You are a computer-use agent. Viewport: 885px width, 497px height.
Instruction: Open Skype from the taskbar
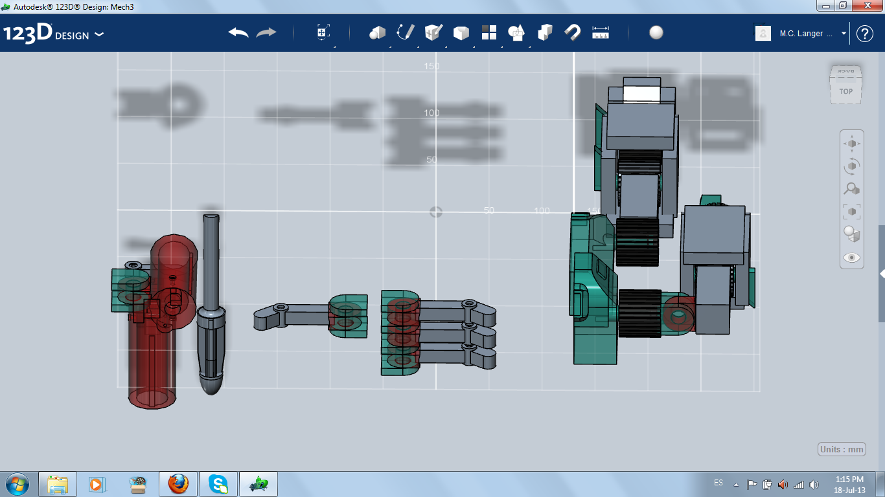[x=218, y=484]
